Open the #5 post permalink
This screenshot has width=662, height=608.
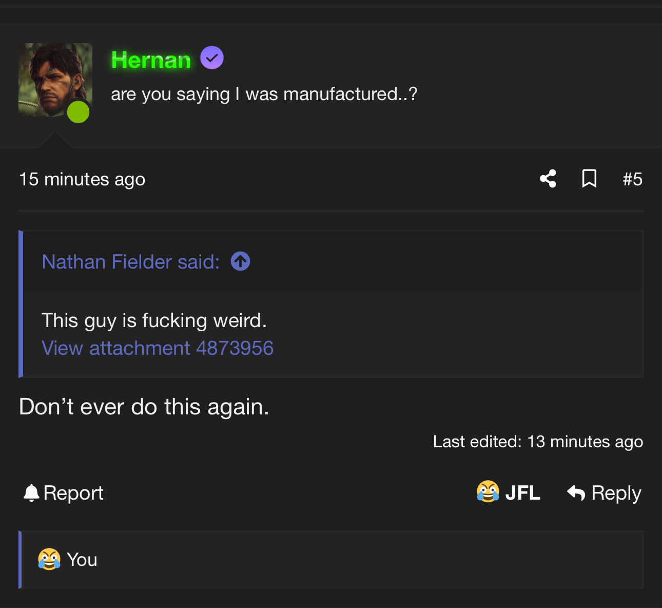632,180
